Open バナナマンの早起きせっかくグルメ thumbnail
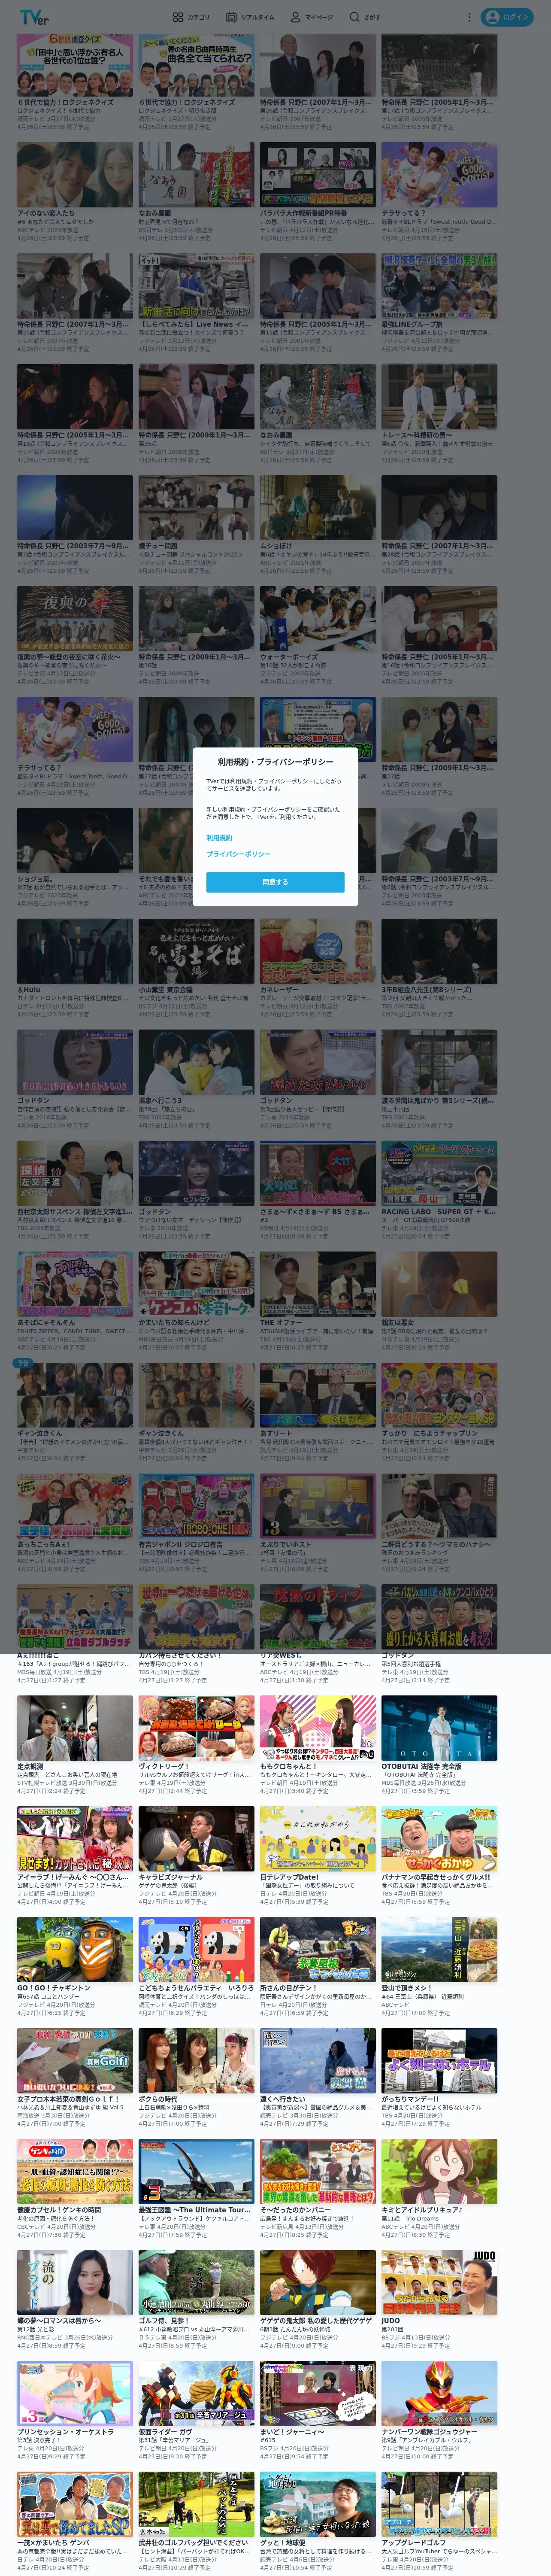551x2576 pixels. tap(439, 1839)
